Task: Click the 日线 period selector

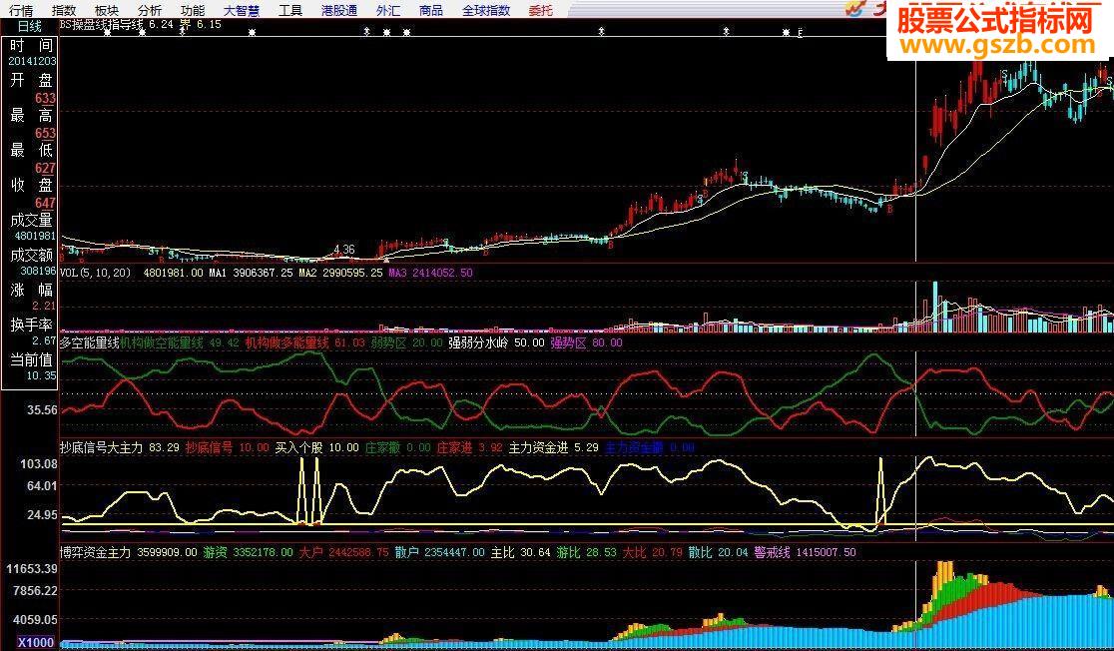Action: tap(30, 27)
